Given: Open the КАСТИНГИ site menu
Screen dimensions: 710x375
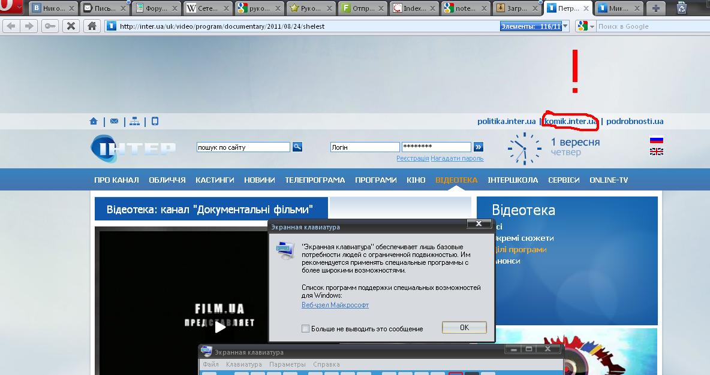Looking at the screenshot, I should coord(215,180).
